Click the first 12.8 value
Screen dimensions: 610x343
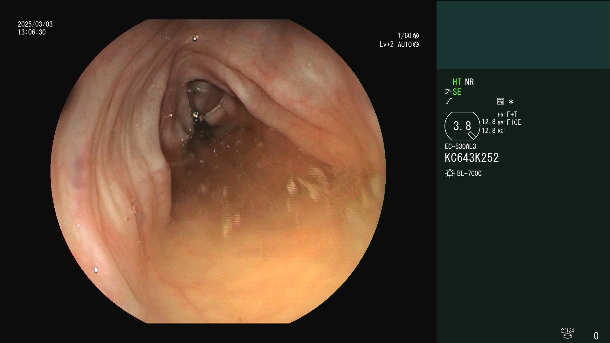point(489,122)
